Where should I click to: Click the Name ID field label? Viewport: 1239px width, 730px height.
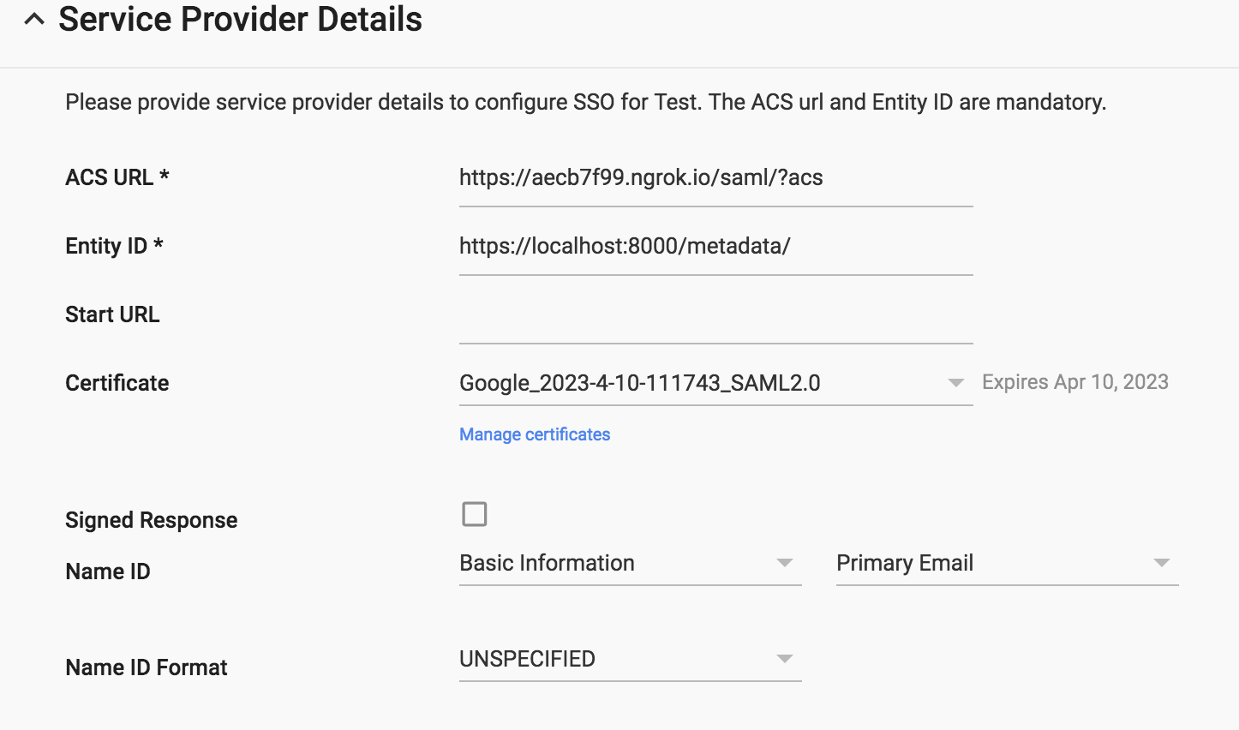(x=107, y=571)
